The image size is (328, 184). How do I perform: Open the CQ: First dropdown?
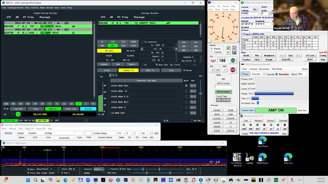[x=178, y=65]
